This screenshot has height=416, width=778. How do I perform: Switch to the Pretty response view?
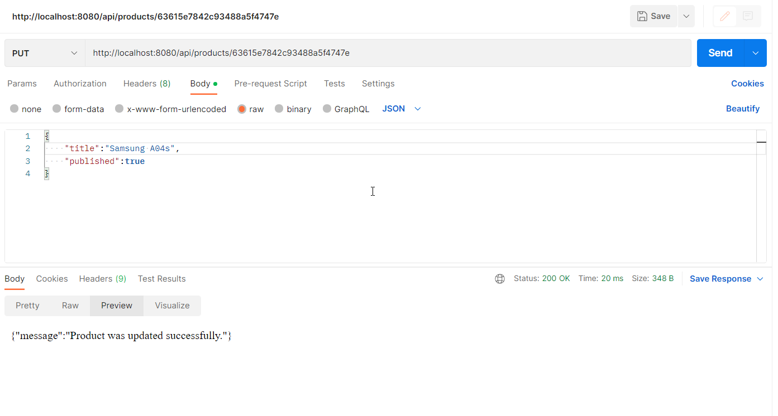coord(27,306)
